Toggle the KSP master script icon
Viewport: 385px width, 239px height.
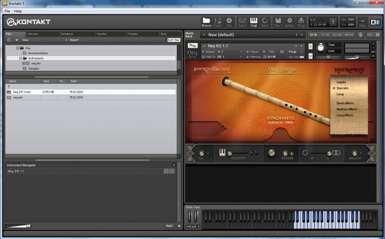(360, 35)
